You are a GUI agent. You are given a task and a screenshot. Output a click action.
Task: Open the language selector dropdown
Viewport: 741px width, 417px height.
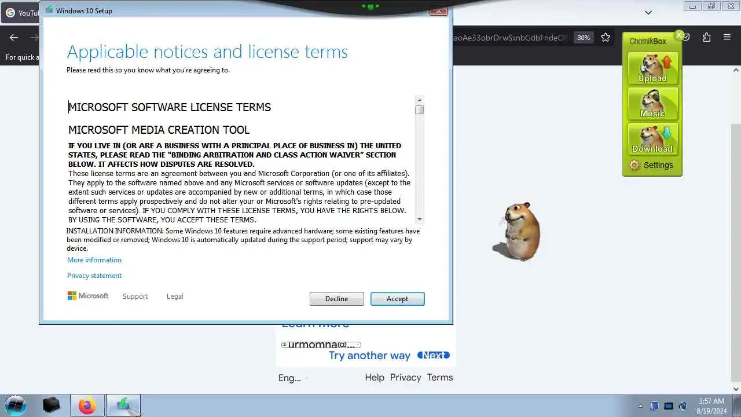[x=292, y=378]
